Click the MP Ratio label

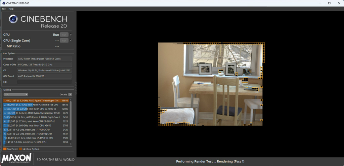pos(13,46)
